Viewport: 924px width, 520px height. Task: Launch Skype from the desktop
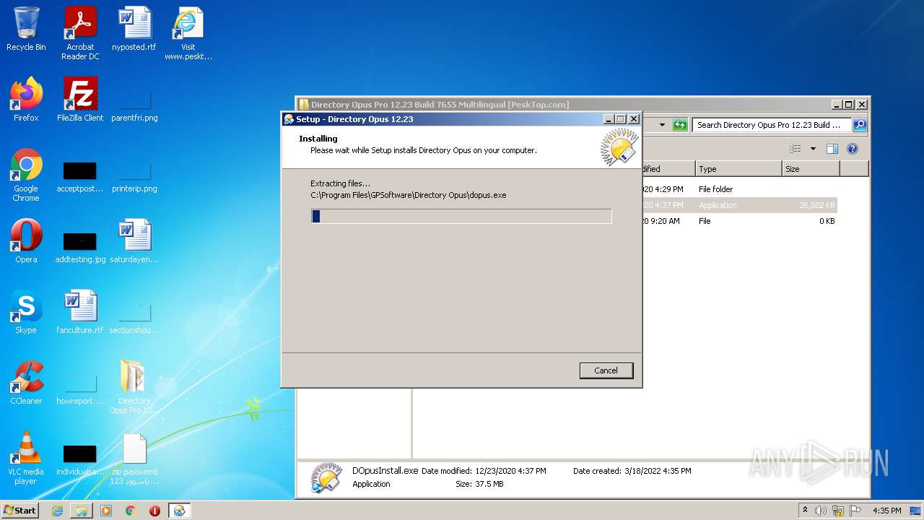tap(26, 312)
